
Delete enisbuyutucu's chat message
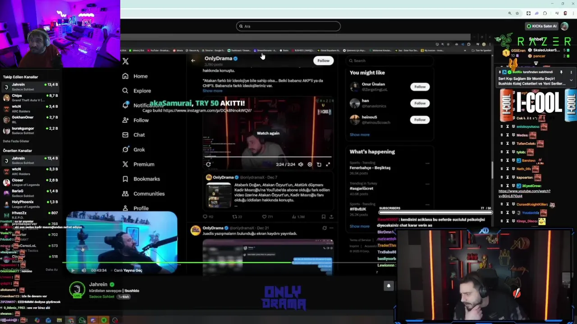(502, 127)
